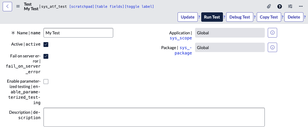
Task: Click the back arrow button
Action: (x=7, y=6)
